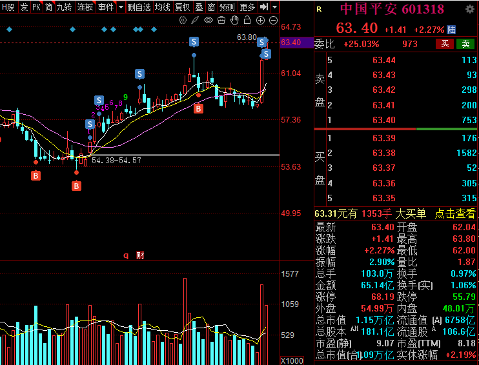Open the PK comparison item

(x=36, y=6)
